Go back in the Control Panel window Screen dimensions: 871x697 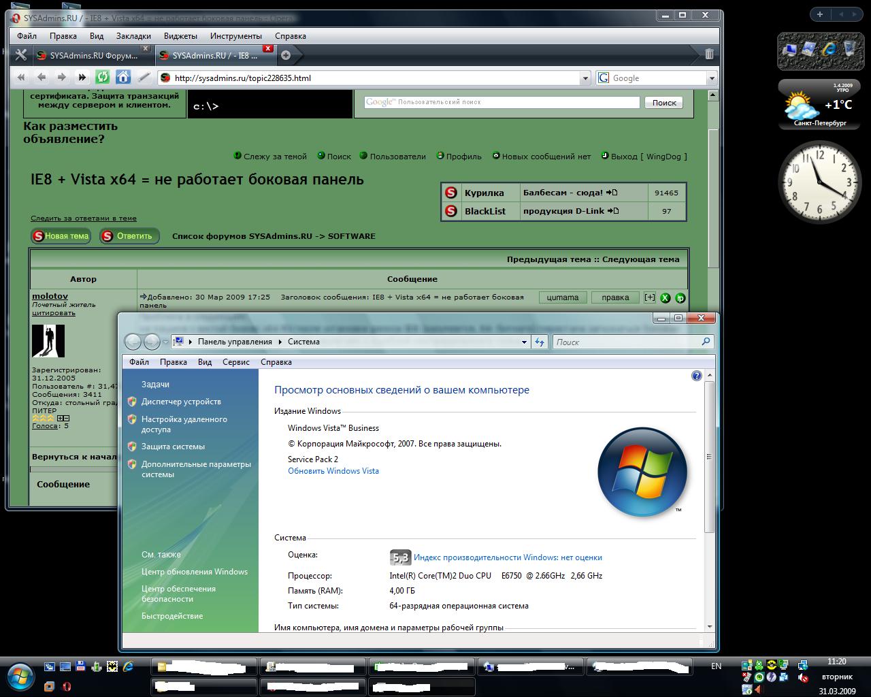point(133,342)
